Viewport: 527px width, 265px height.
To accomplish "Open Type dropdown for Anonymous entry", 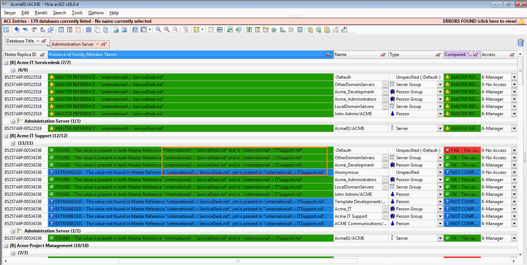I will coord(440,172).
